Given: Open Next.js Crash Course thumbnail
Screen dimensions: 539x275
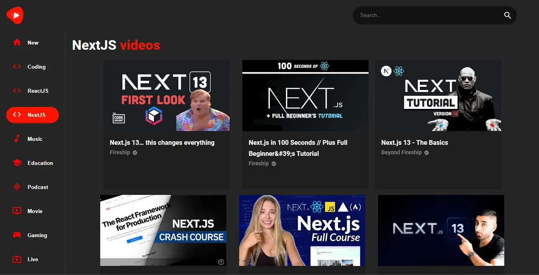Looking at the screenshot, I should pyautogui.click(x=163, y=230).
